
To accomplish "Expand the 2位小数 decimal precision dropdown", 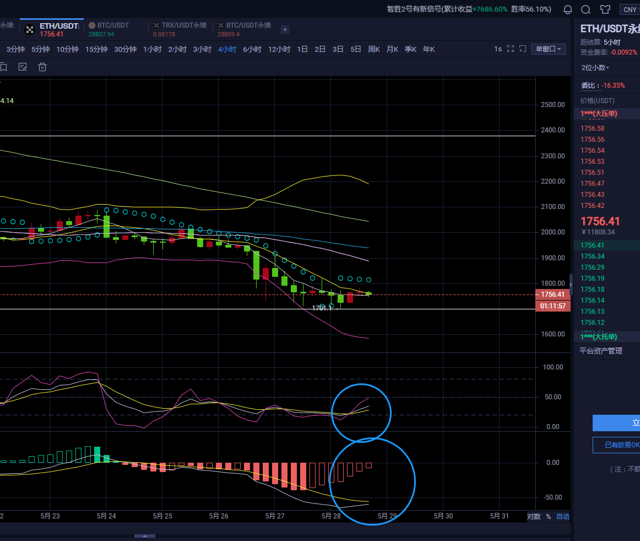I will point(595,68).
